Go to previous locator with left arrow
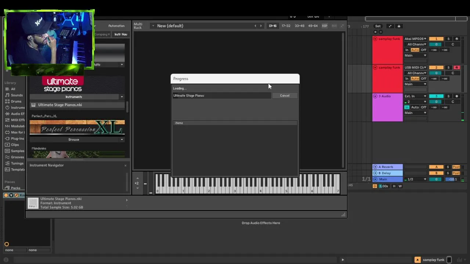 click(x=375, y=32)
